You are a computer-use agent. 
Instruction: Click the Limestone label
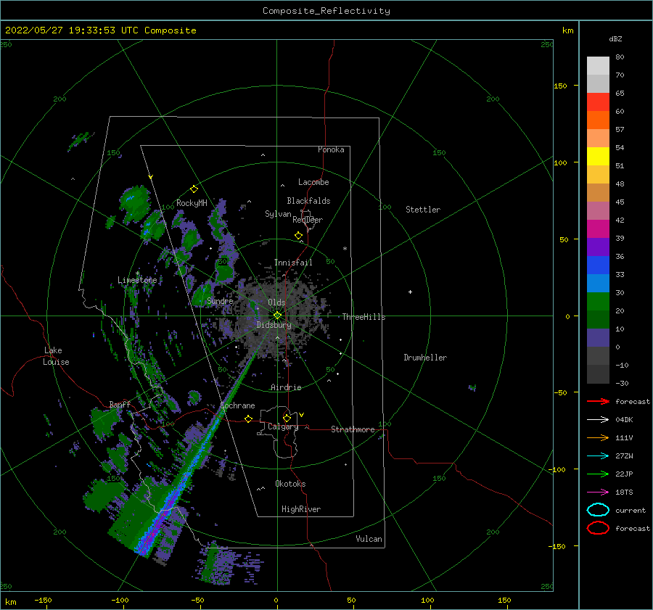tap(137, 280)
